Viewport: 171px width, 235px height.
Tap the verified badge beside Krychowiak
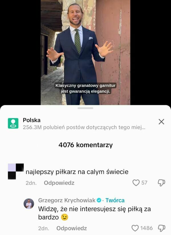tap(99, 200)
